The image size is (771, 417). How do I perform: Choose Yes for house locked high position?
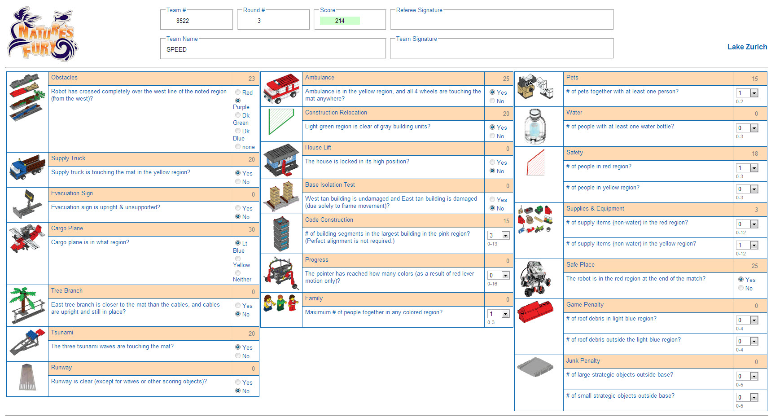coord(492,162)
